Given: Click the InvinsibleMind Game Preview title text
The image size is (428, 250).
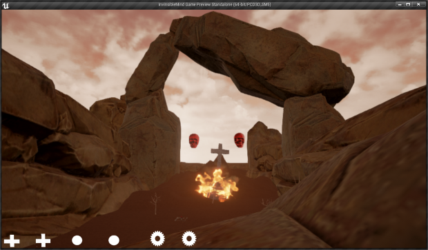Looking at the screenshot, I should [215, 5].
